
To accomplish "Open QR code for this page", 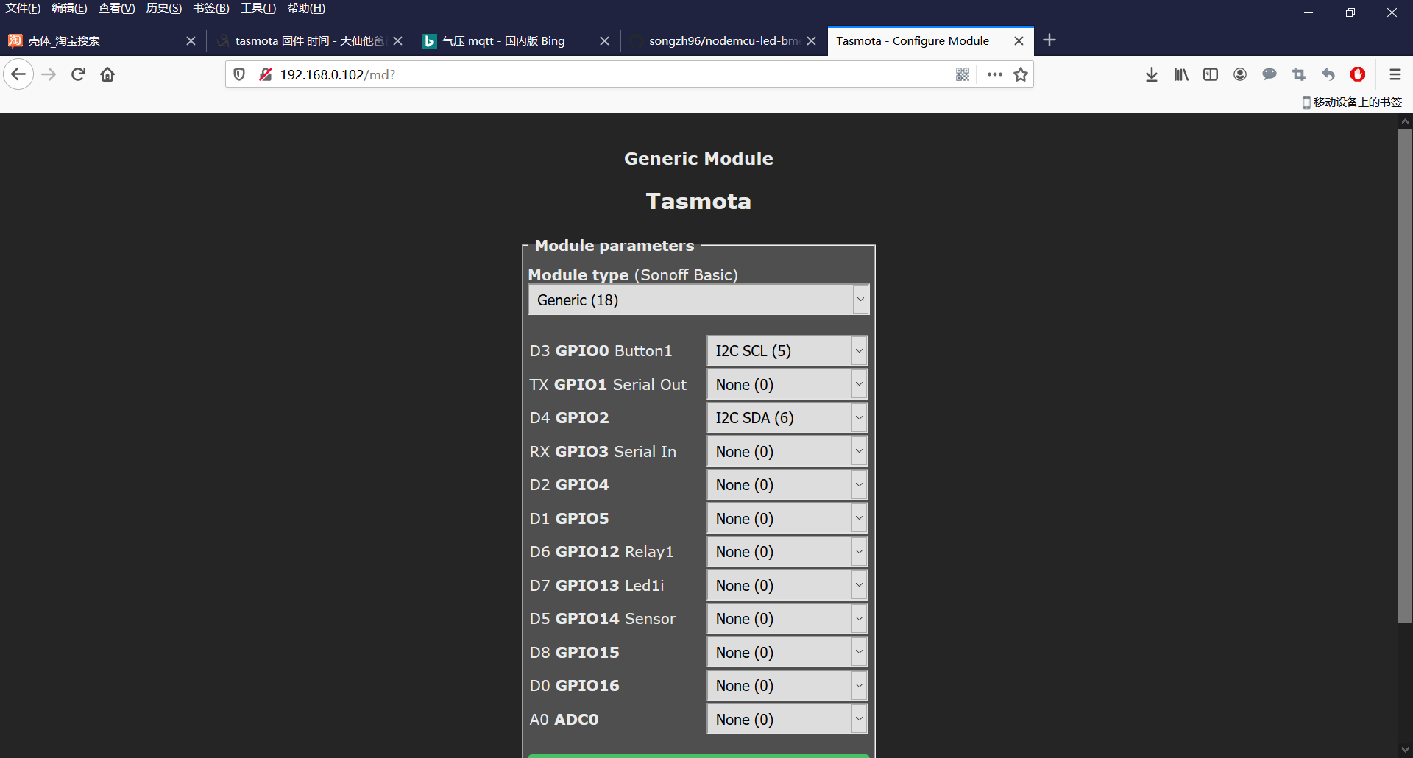I will pyautogui.click(x=963, y=74).
